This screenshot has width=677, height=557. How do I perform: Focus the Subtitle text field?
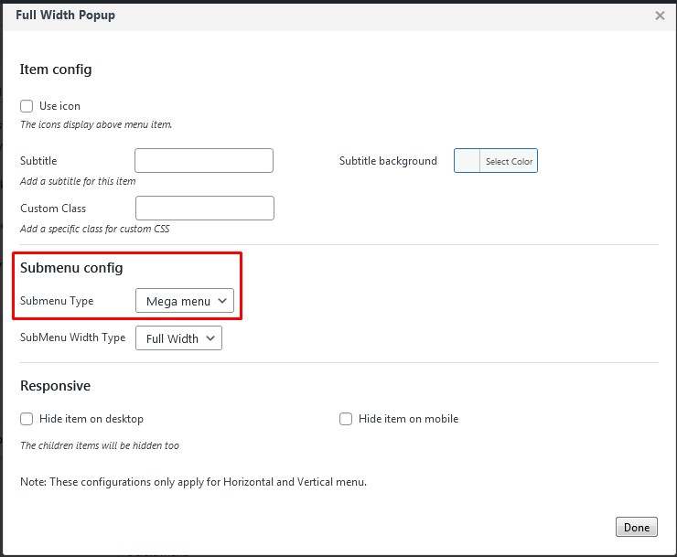(204, 161)
